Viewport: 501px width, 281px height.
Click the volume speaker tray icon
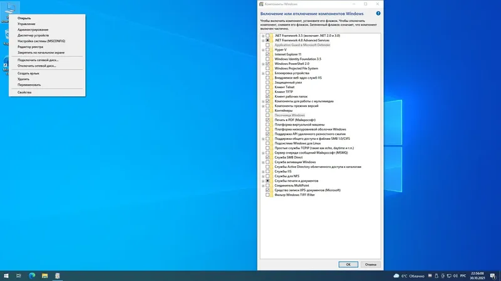(x=455, y=276)
